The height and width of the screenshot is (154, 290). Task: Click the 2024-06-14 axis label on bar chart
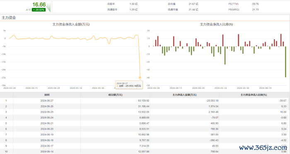click(x=265, y=88)
